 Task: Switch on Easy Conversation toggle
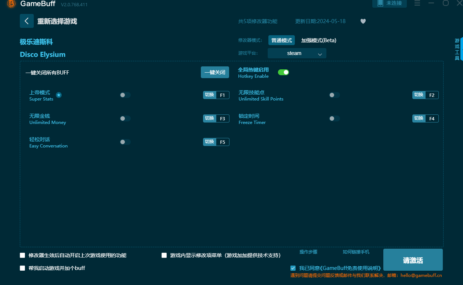(125, 142)
